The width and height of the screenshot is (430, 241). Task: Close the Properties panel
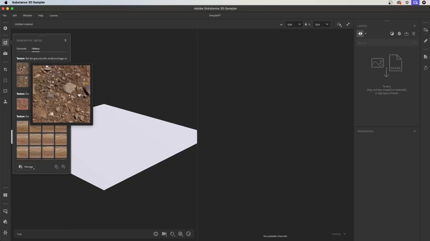(415, 131)
